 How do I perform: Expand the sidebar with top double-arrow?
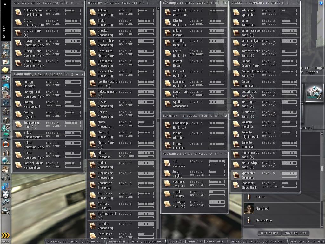pos(5,4)
